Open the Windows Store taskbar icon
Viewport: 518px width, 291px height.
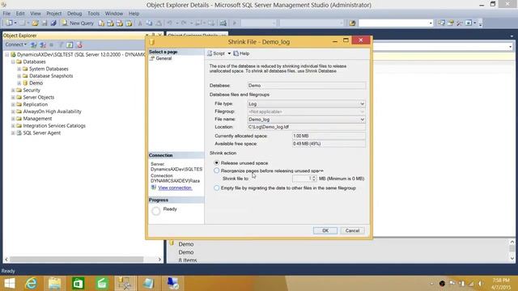click(78, 283)
